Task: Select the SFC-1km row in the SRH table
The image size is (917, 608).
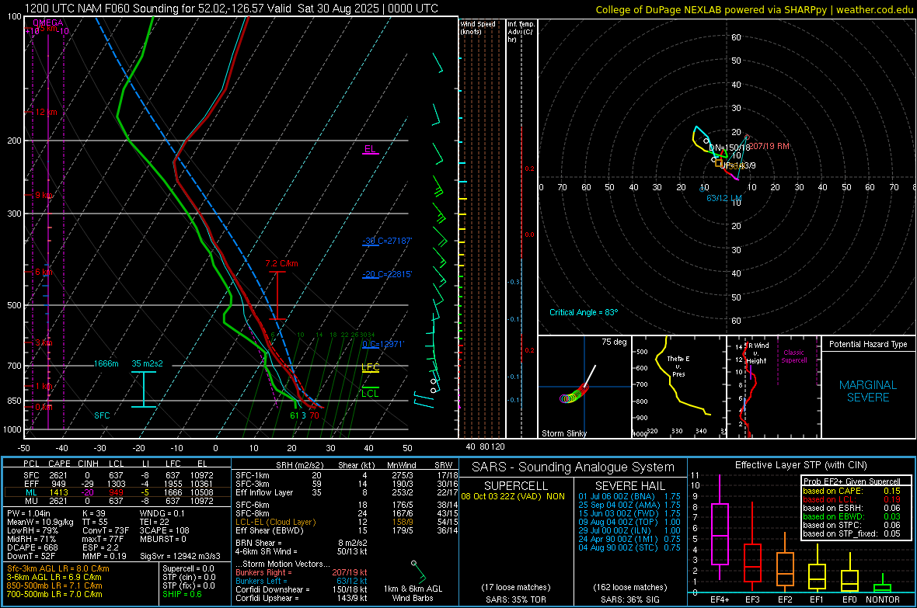Action: tap(347, 475)
